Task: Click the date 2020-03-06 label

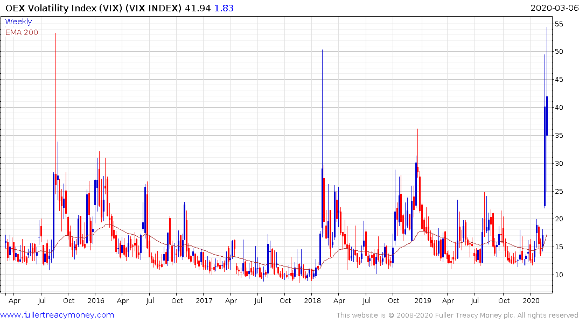Action: point(554,8)
